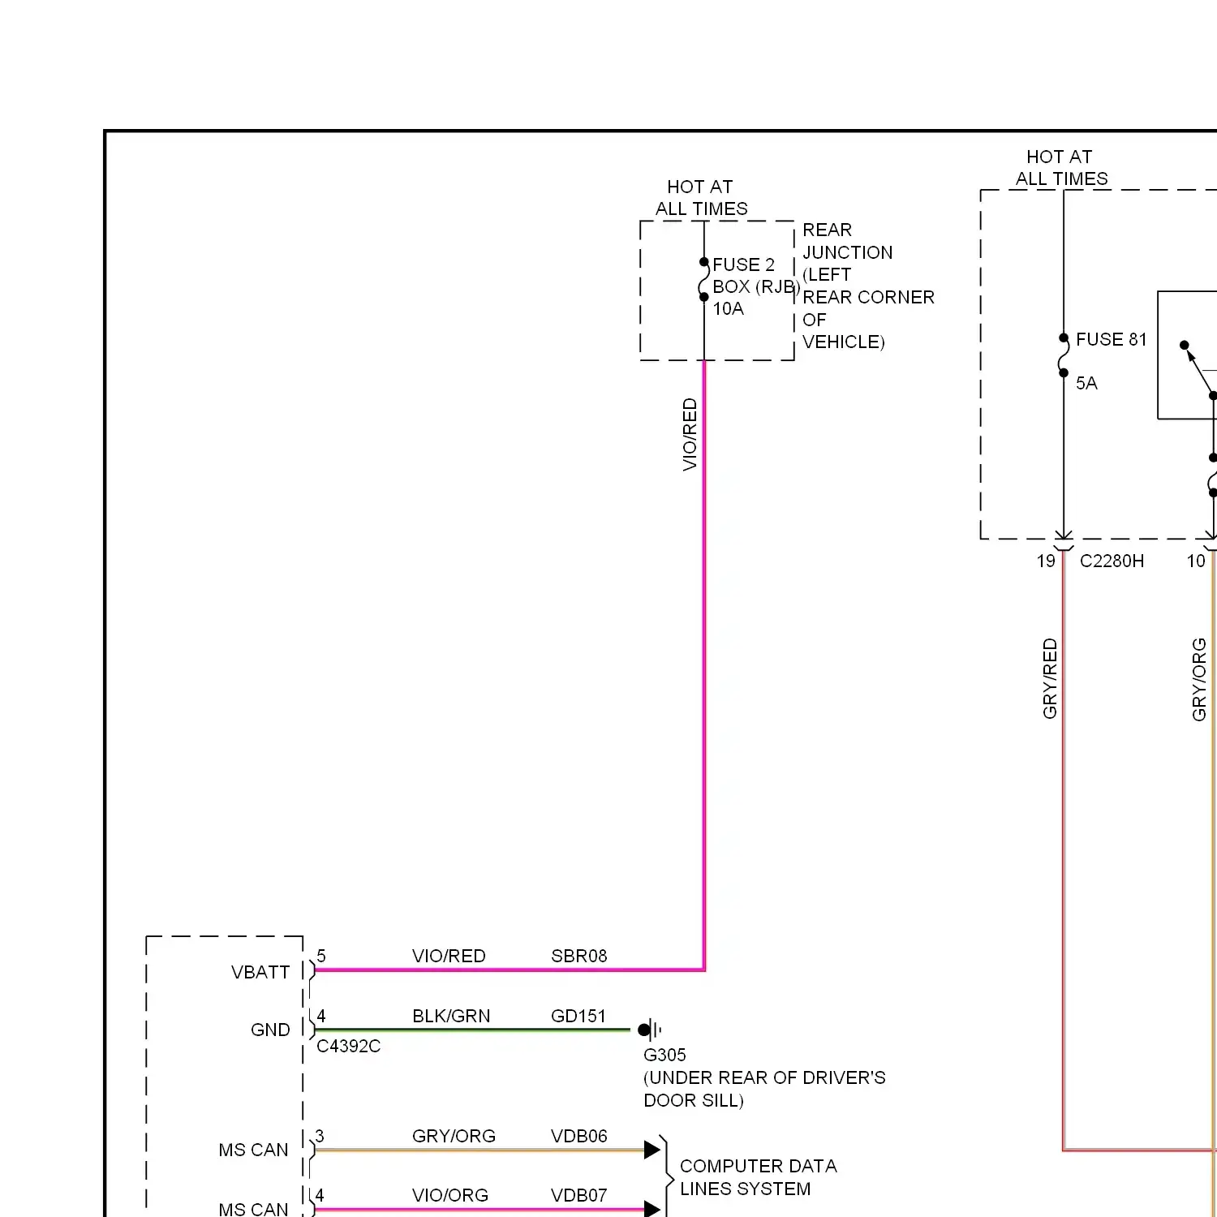Select the horizontal 'GRY/ORG' label near VDB06
Screen dimensions: 1217x1217
point(454,1136)
